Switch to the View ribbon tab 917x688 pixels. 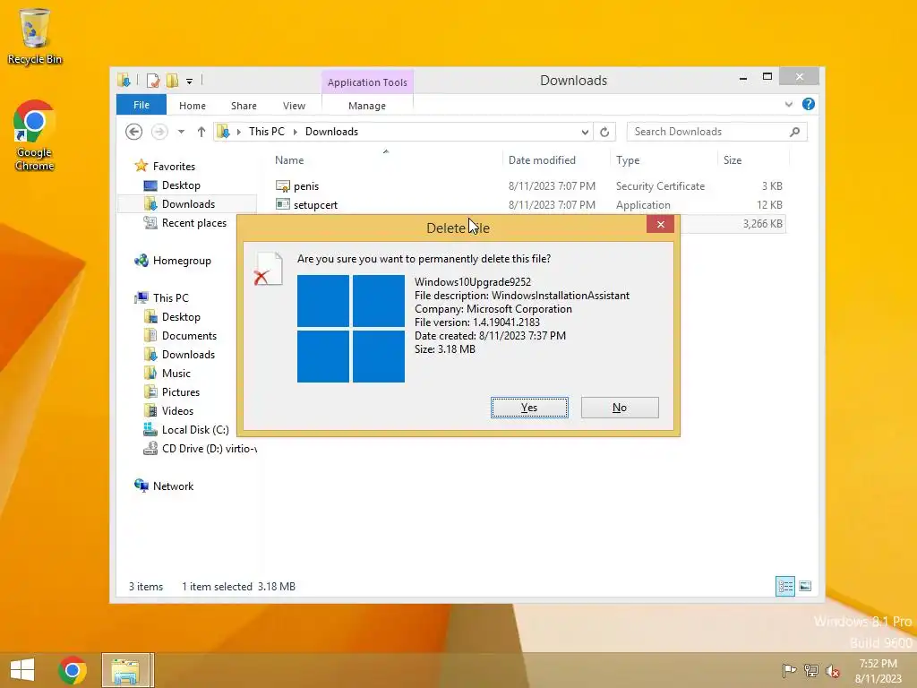pos(294,106)
